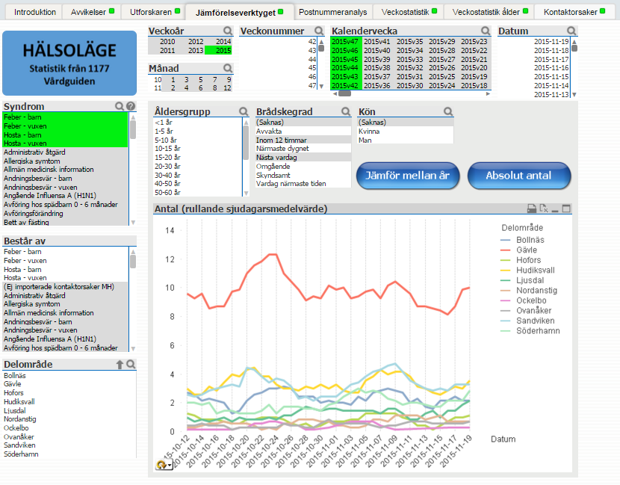Select Vardag närmaste tiden in Brådskegrad

(x=303, y=184)
